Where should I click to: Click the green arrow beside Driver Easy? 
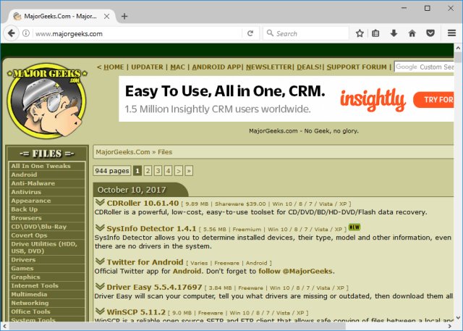click(x=100, y=287)
